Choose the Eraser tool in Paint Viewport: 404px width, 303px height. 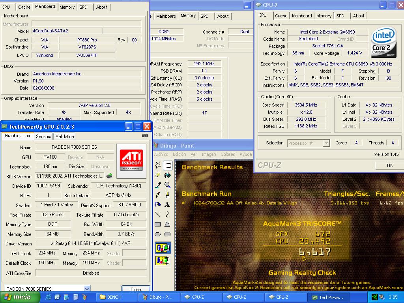point(158,175)
